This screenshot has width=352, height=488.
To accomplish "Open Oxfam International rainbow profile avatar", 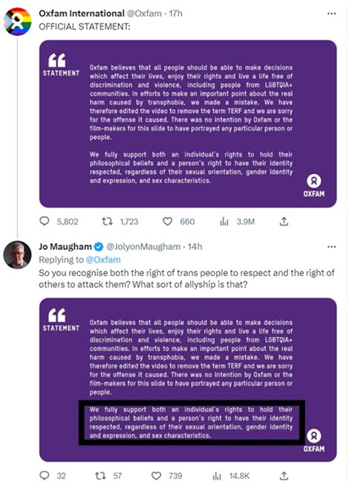I will pyautogui.click(x=17, y=22).
